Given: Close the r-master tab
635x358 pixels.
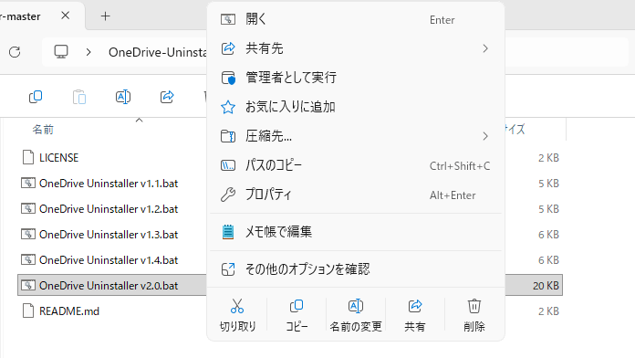Looking at the screenshot, I should coord(65,16).
